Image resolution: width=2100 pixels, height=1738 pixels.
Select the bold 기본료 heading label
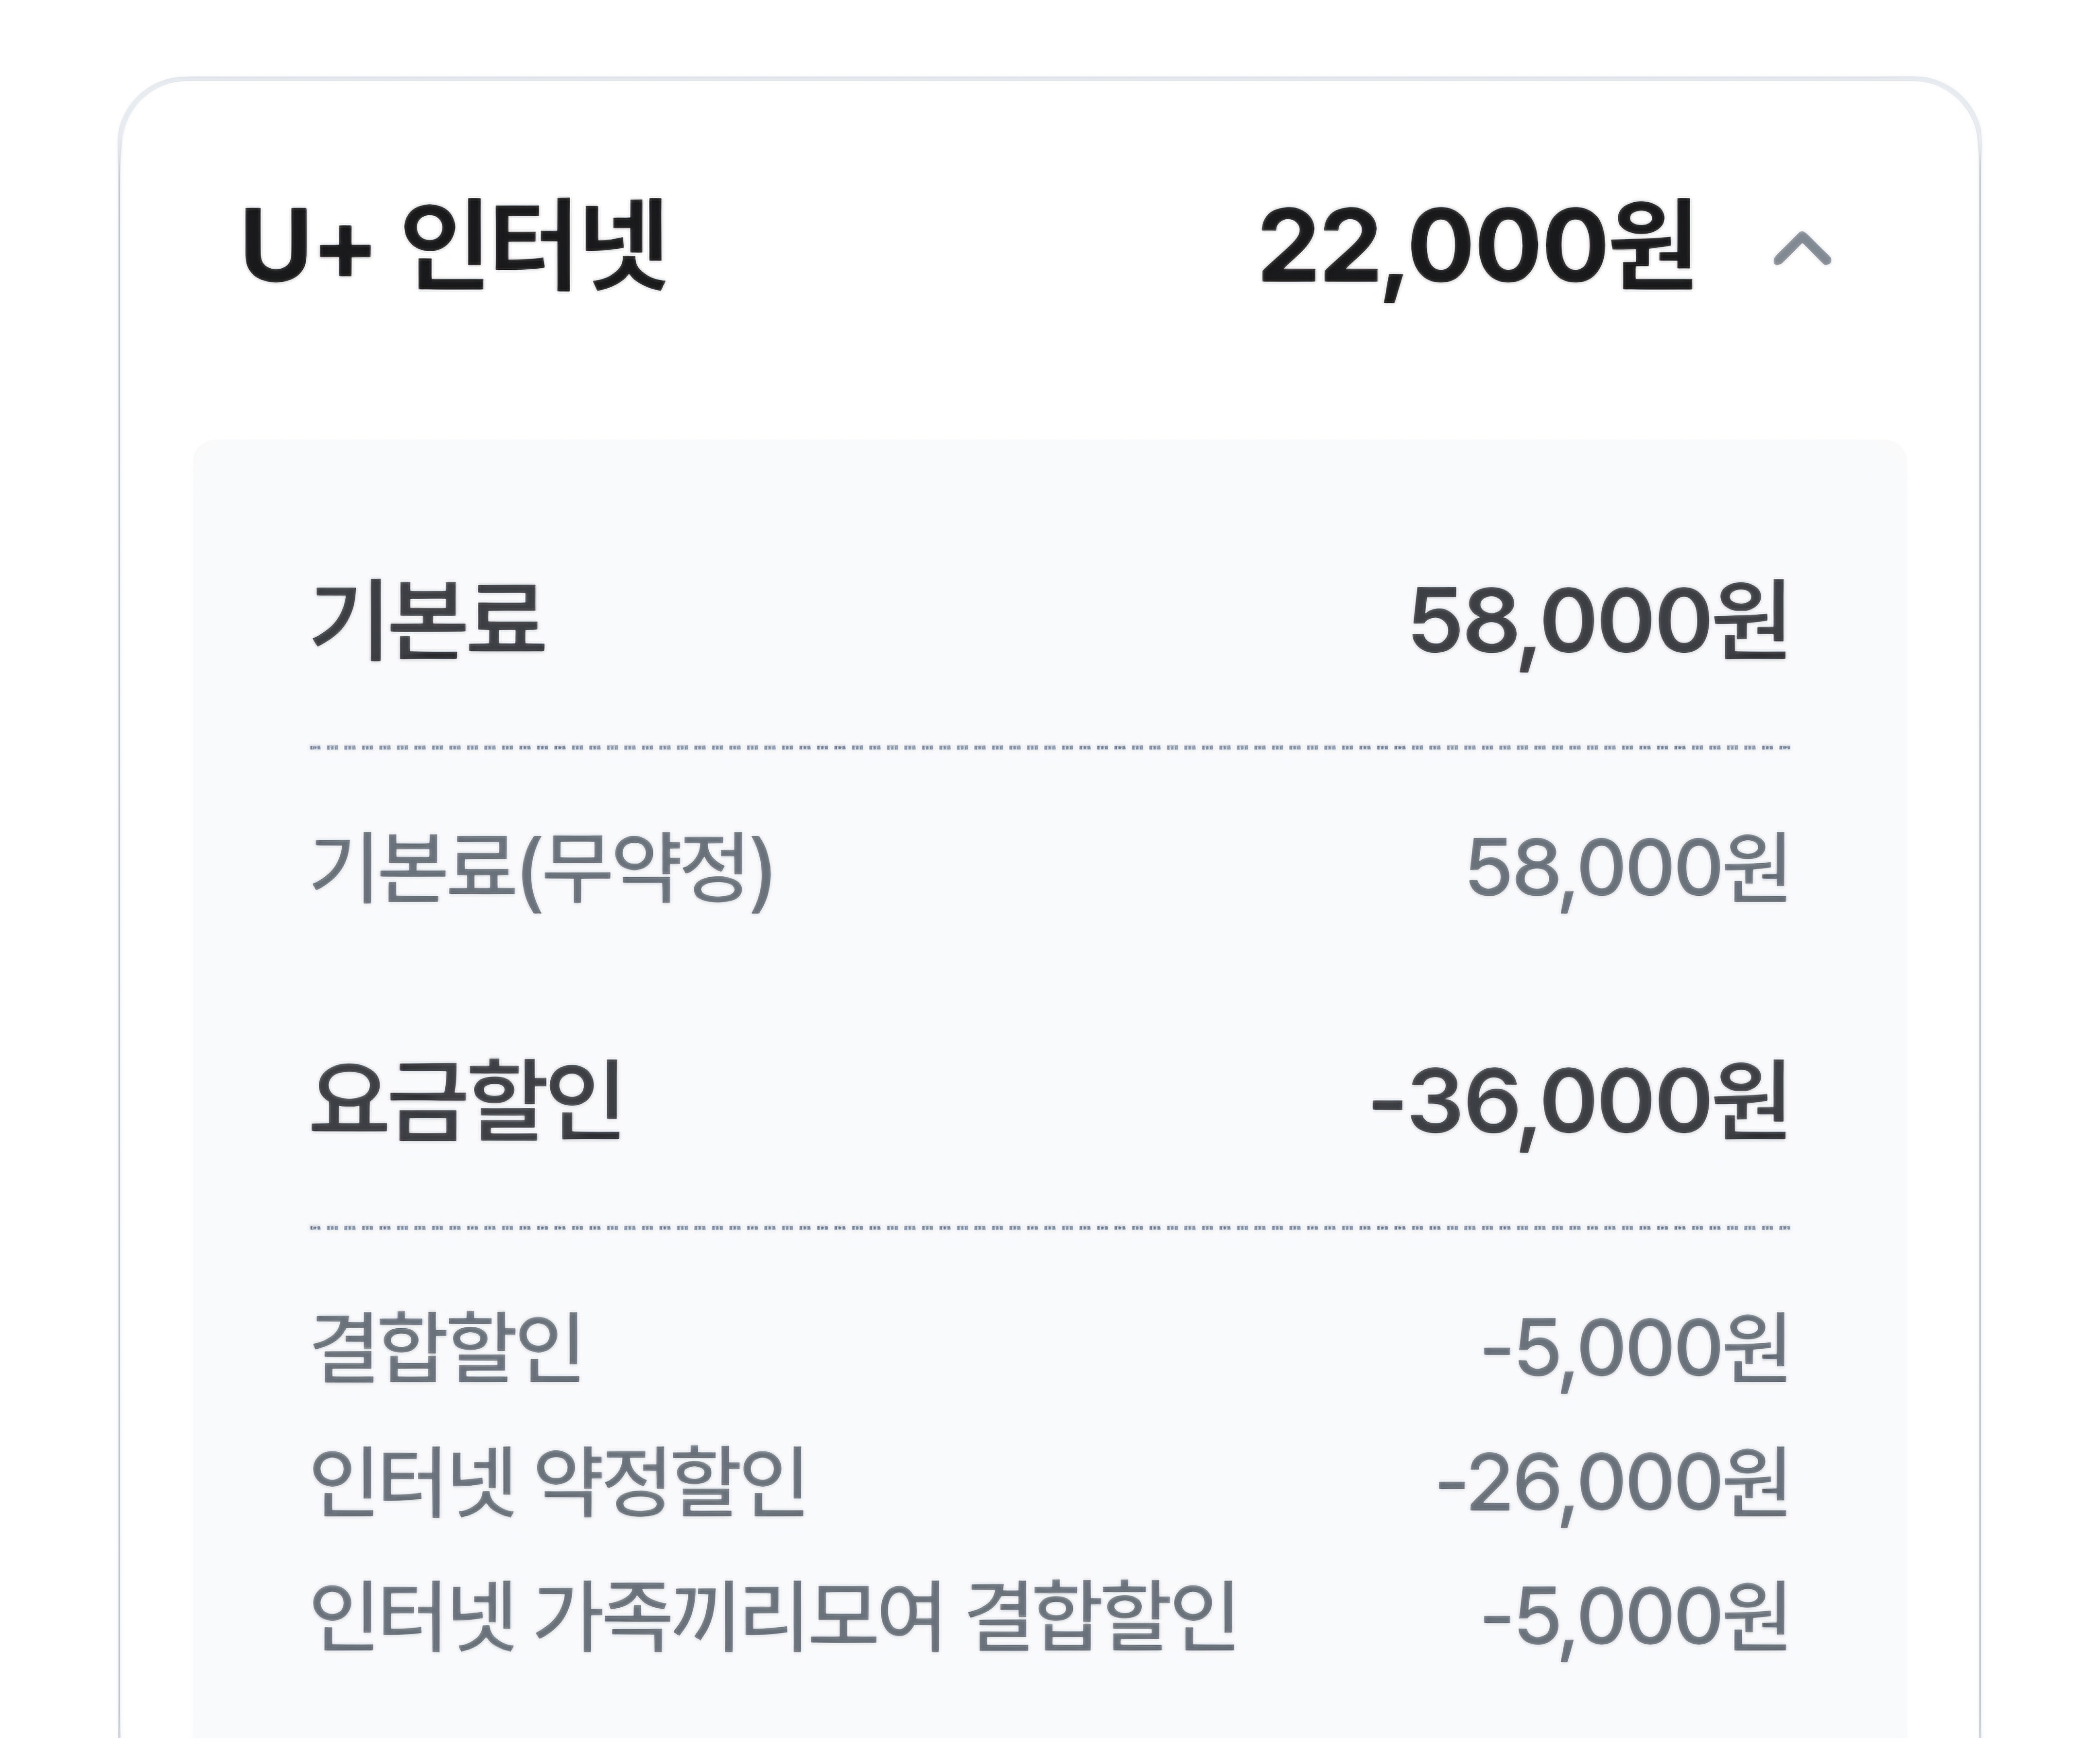click(428, 620)
